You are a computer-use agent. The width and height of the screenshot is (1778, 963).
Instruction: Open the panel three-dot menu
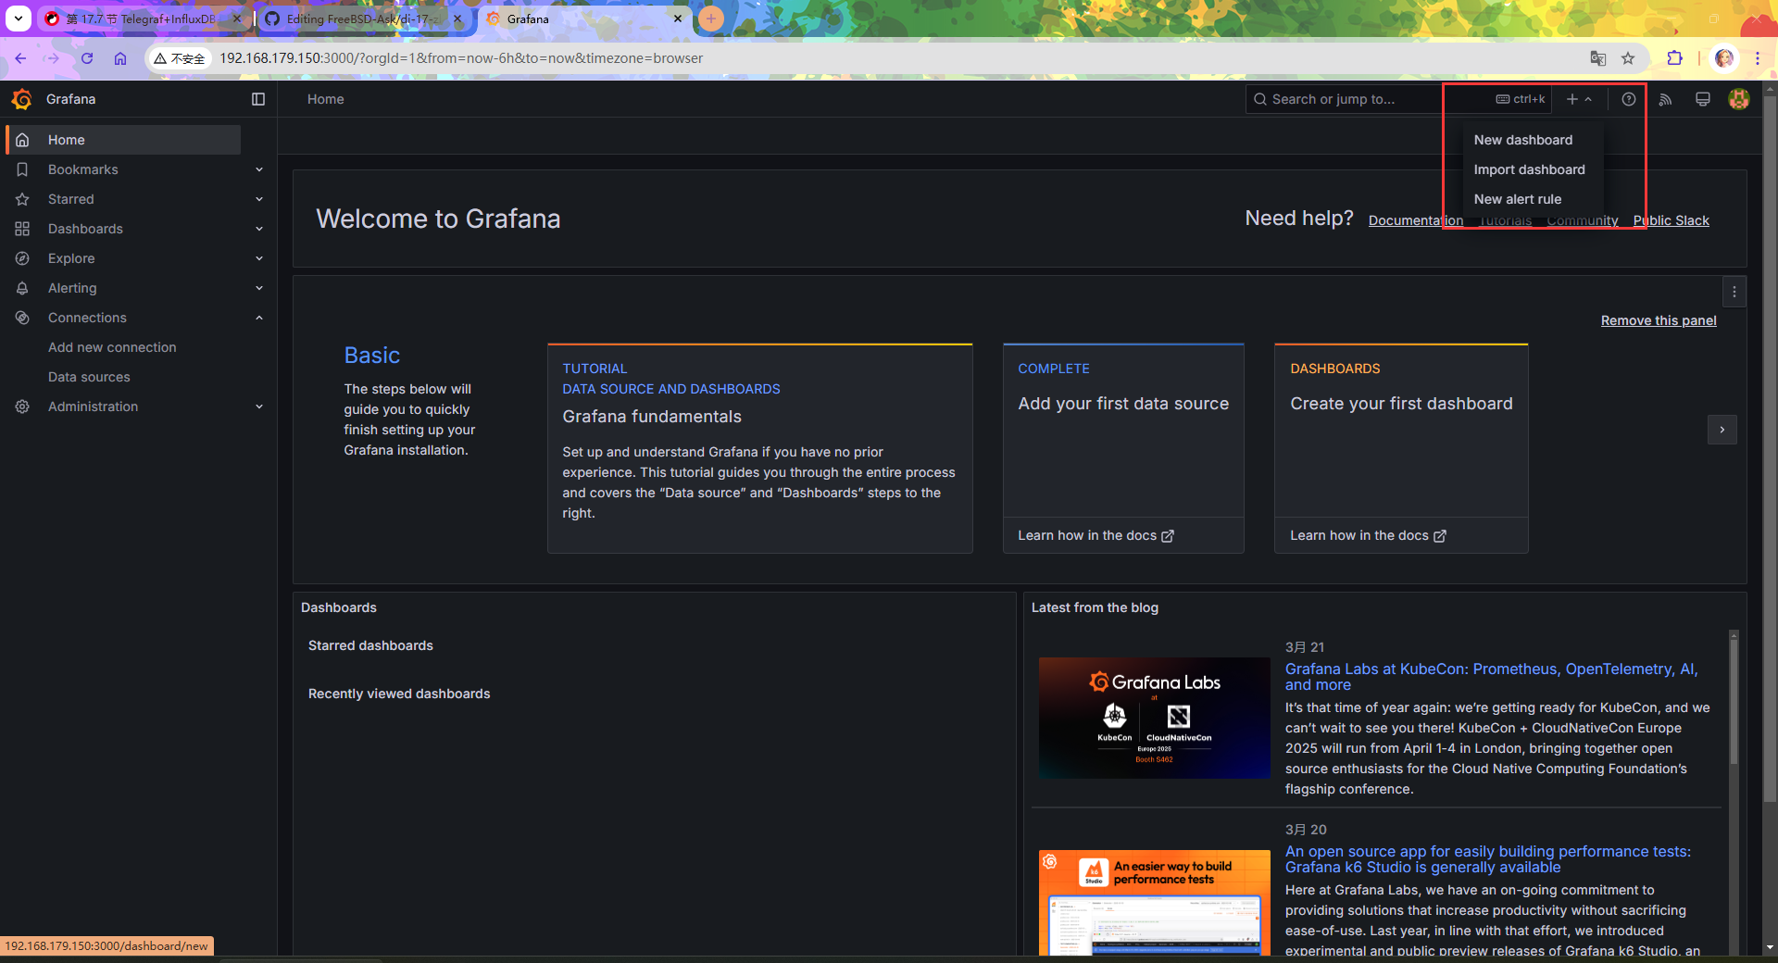pyautogui.click(x=1734, y=292)
